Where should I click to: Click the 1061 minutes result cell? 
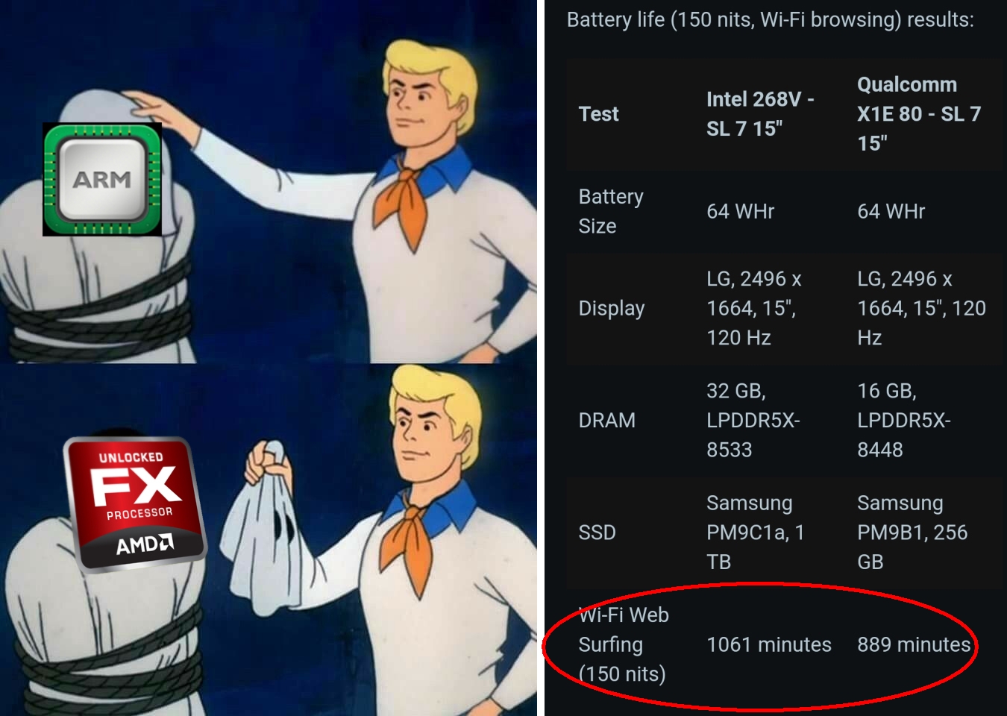(x=768, y=644)
